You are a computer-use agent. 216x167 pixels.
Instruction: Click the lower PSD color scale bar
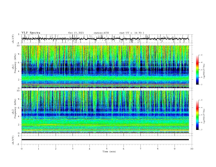point(197,115)
